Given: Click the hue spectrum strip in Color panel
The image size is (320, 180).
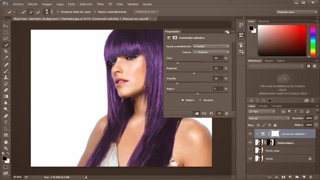Looking at the screenshot, I should click(x=313, y=41).
